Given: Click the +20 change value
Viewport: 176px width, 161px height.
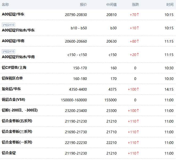Looking at the screenshot, I should [134, 55].
